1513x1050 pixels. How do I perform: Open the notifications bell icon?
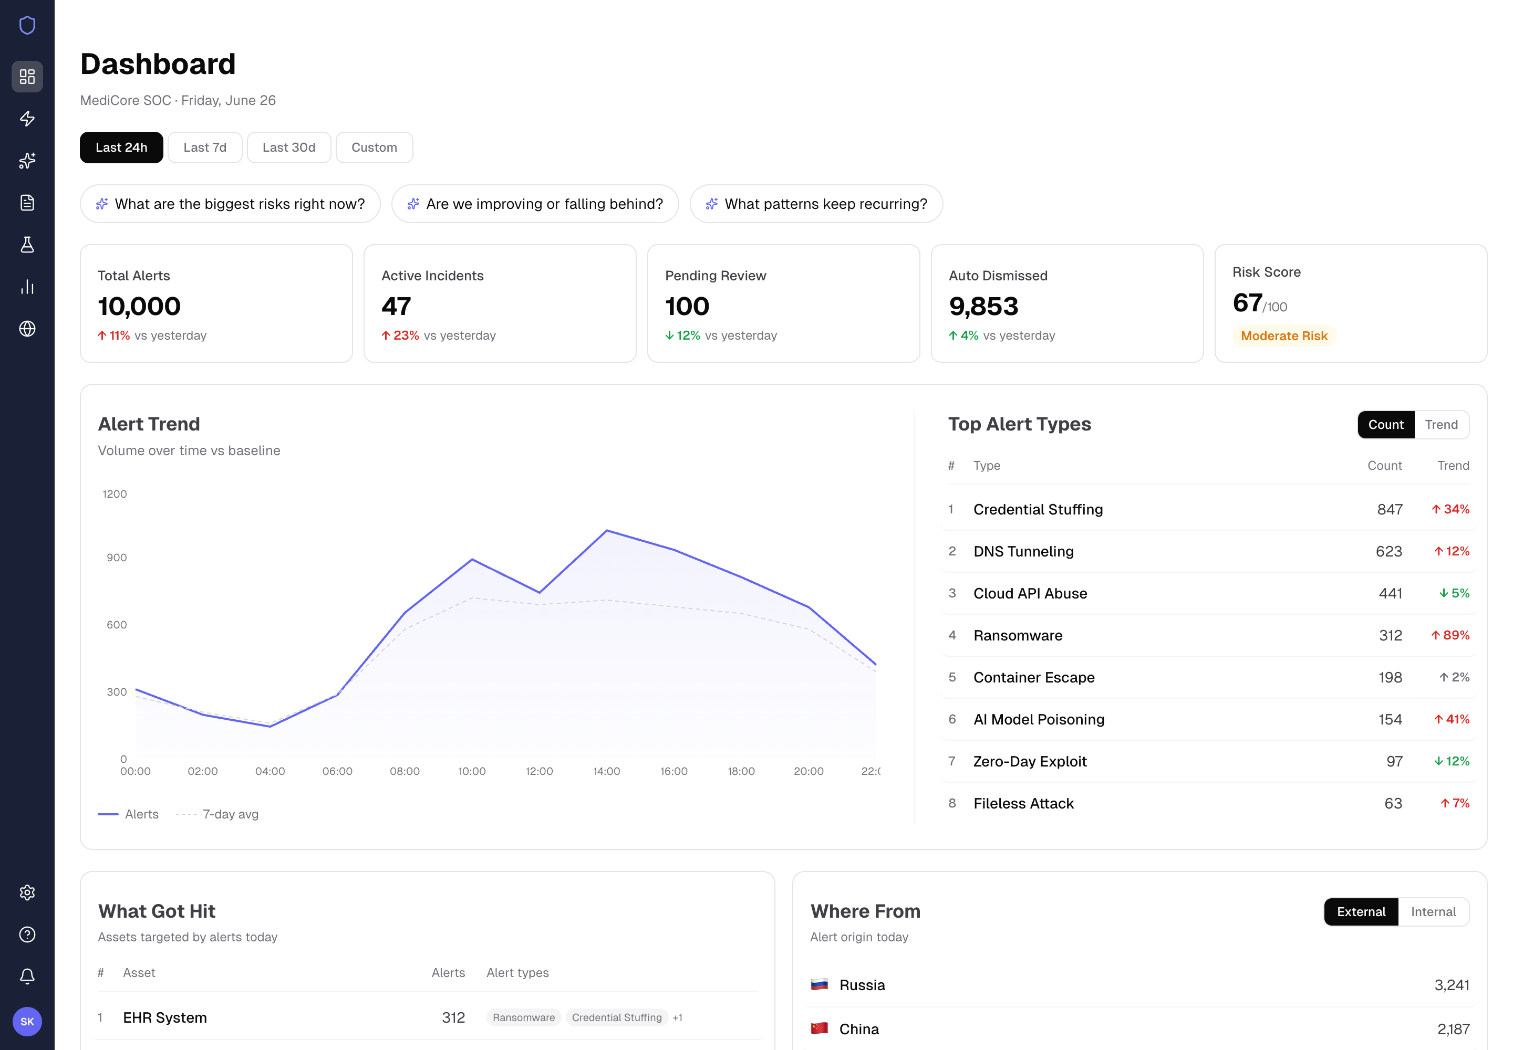click(x=27, y=977)
